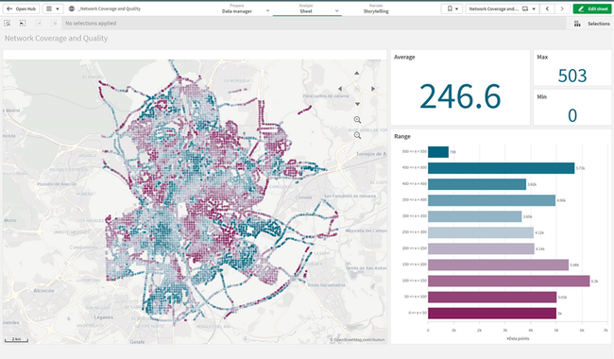Open the bookmarks dropdown
This screenshot has height=359, width=614.
[452, 9]
